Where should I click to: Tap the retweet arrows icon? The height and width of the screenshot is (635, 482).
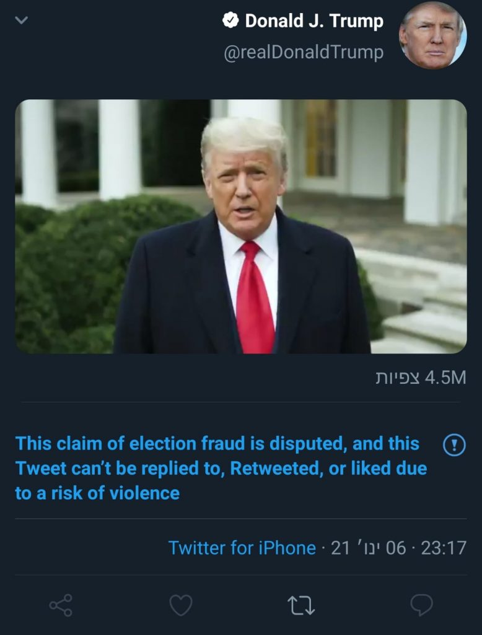pyautogui.click(x=301, y=605)
